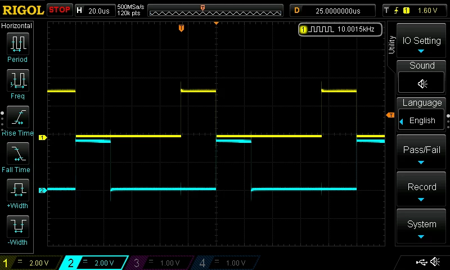Click the STOP run state button
The image size is (450, 270).
(x=60, y=10)
